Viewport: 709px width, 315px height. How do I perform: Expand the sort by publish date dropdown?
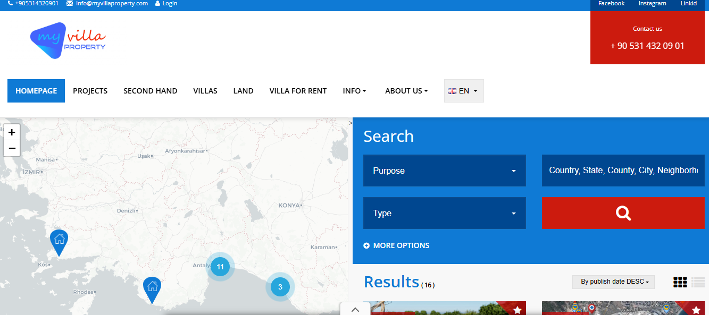[x=613, y=282]
